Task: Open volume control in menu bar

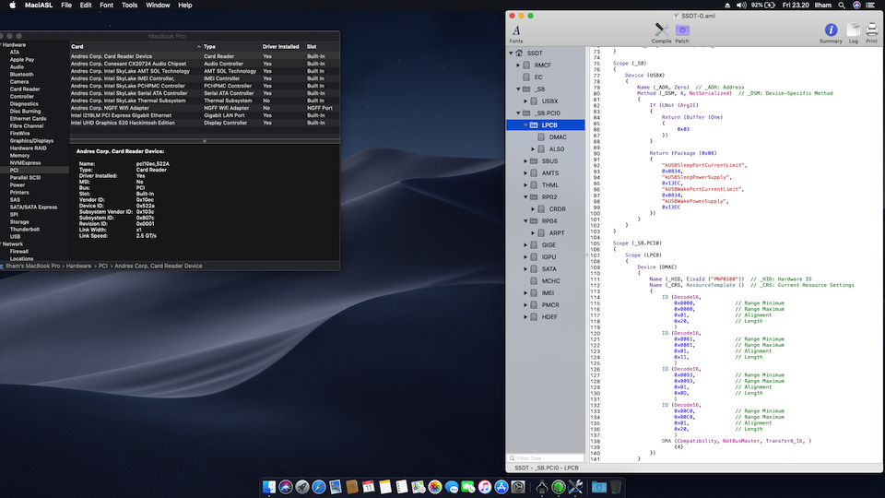Action: (x=741, y=6)
